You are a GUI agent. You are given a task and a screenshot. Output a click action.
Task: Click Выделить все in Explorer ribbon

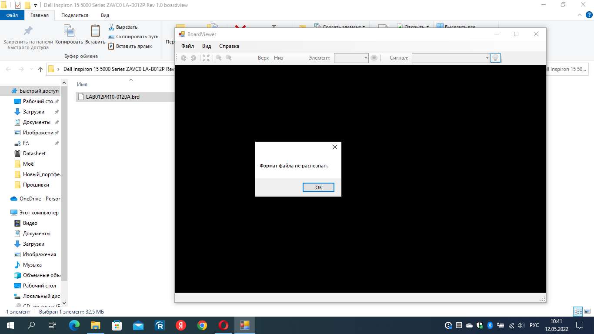(456, 27)
